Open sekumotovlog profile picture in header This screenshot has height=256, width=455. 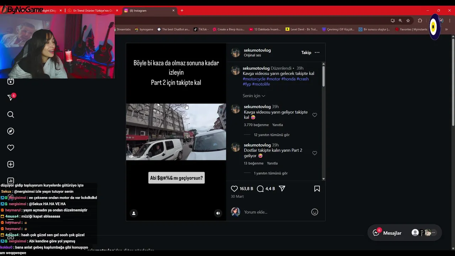click(236, 53)
